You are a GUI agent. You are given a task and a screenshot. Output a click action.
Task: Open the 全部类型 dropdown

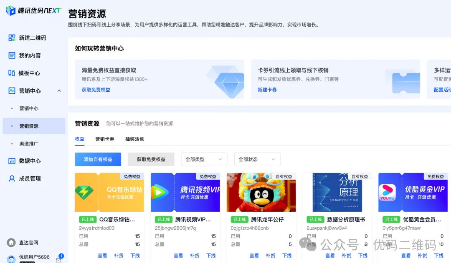(x=204, y=159)
